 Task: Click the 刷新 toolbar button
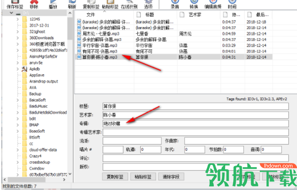72,5
